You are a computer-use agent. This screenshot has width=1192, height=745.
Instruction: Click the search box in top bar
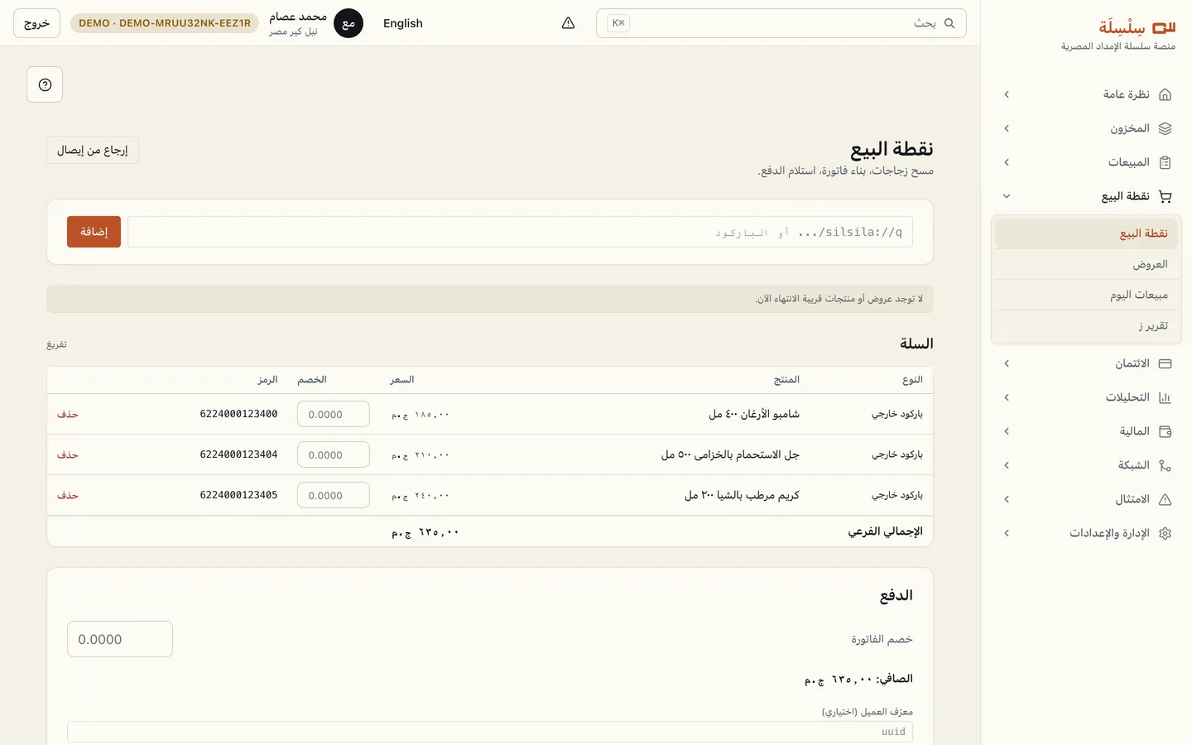781,23
